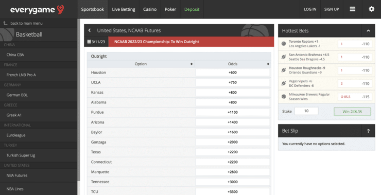Viewport: 381px width, 195px height.
Task: Open Turkish Super Lig
Action: tap(39, 155)
